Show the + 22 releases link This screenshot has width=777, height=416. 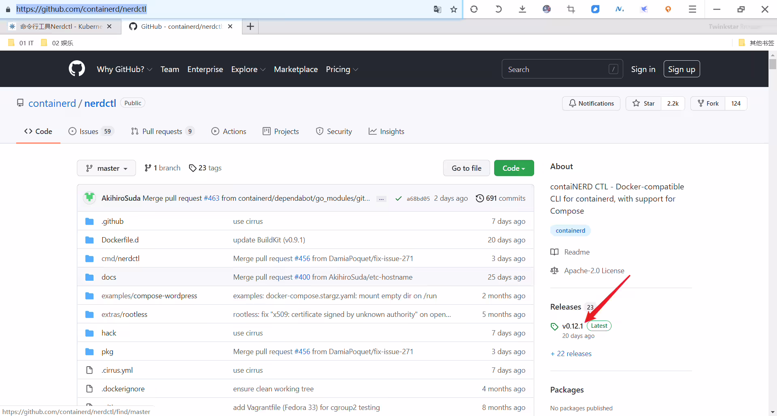(571, 354)
